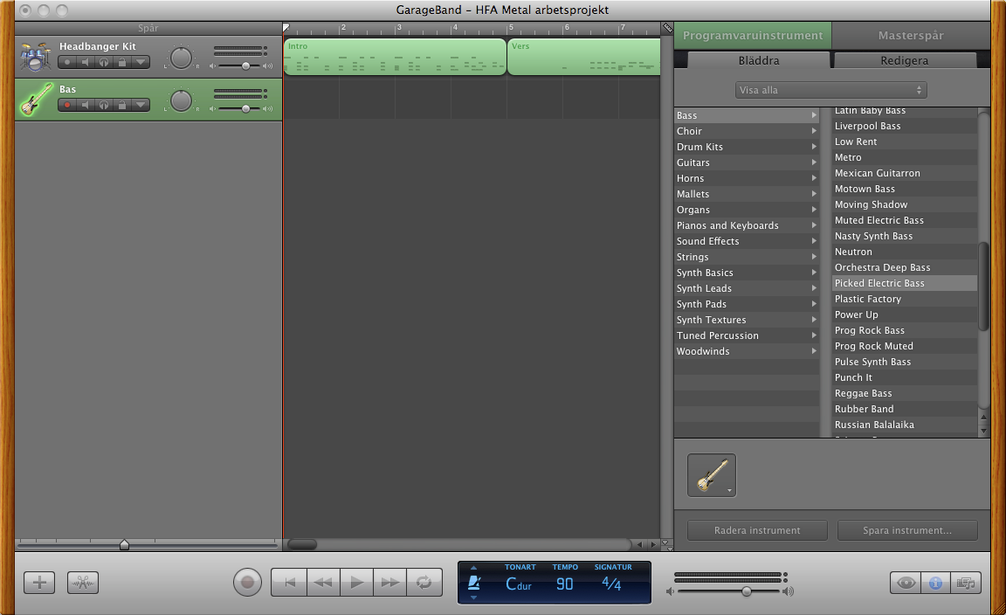Click the timeline horizontal scrollbar thumb
The image size is (1006, 615).
(x=301, y=544)
